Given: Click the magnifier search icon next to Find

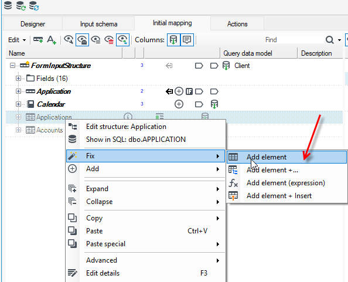Looking at the screenshot, I should click(x=330, y=40).
